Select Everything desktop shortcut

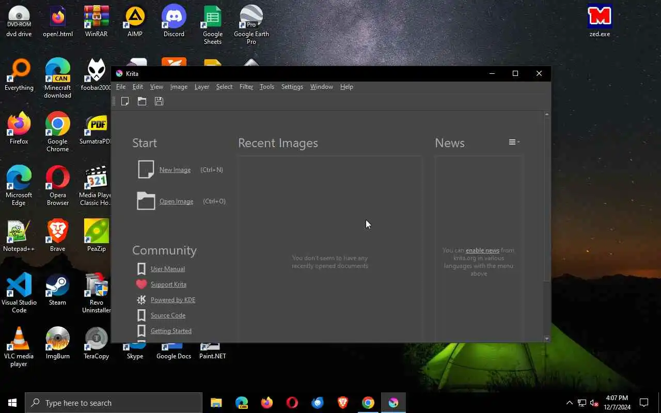[19, 75]
